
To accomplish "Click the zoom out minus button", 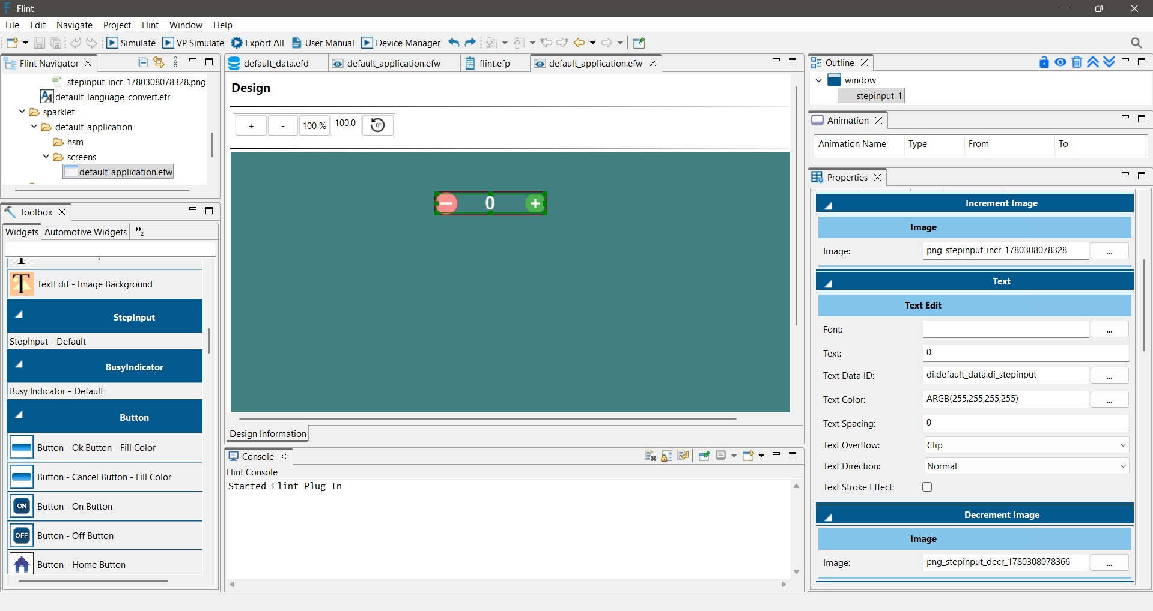I will point(283,125).
